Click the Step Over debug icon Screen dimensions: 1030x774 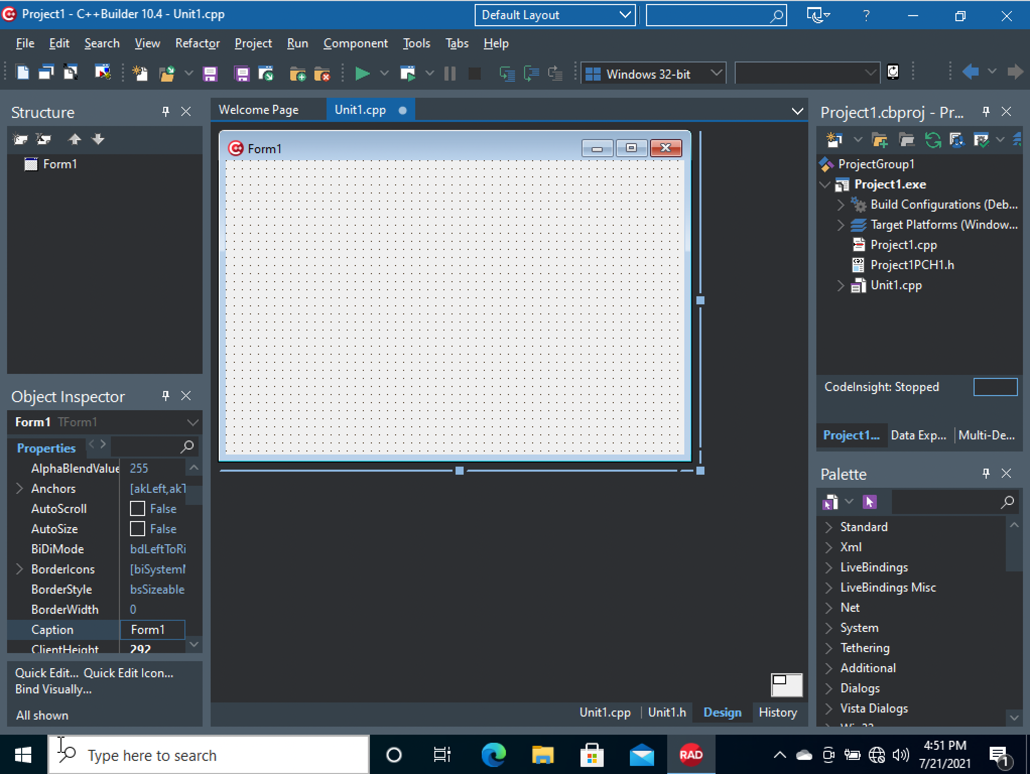[531, 74]
